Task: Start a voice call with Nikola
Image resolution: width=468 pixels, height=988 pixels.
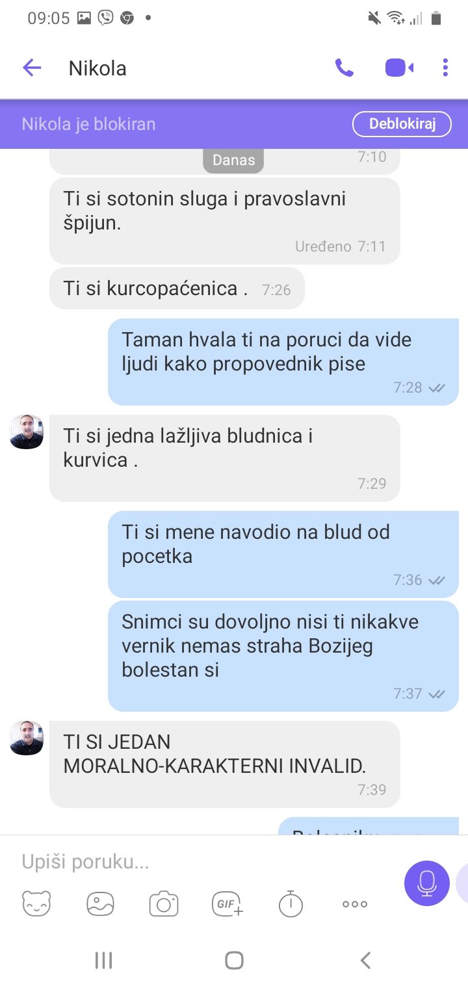Action: 344,68
